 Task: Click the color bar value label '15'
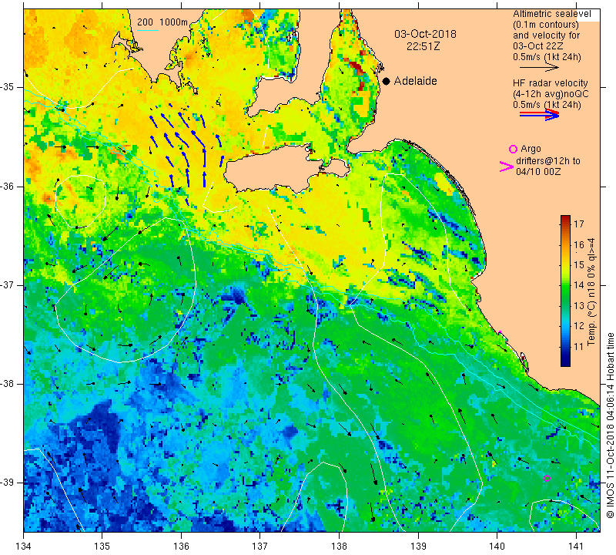pyautogui.click(x=579, y=264)
